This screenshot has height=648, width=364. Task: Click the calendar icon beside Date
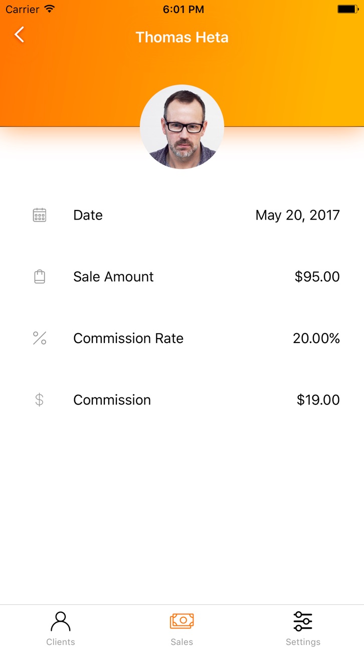(40, 215)
